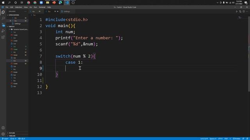This screenshot has width=250, height=140.
Task: Change indentation via Spaces: 4
Action: point(213,138)
